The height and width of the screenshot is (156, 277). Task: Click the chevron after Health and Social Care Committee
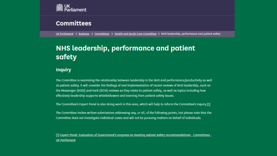159,34
